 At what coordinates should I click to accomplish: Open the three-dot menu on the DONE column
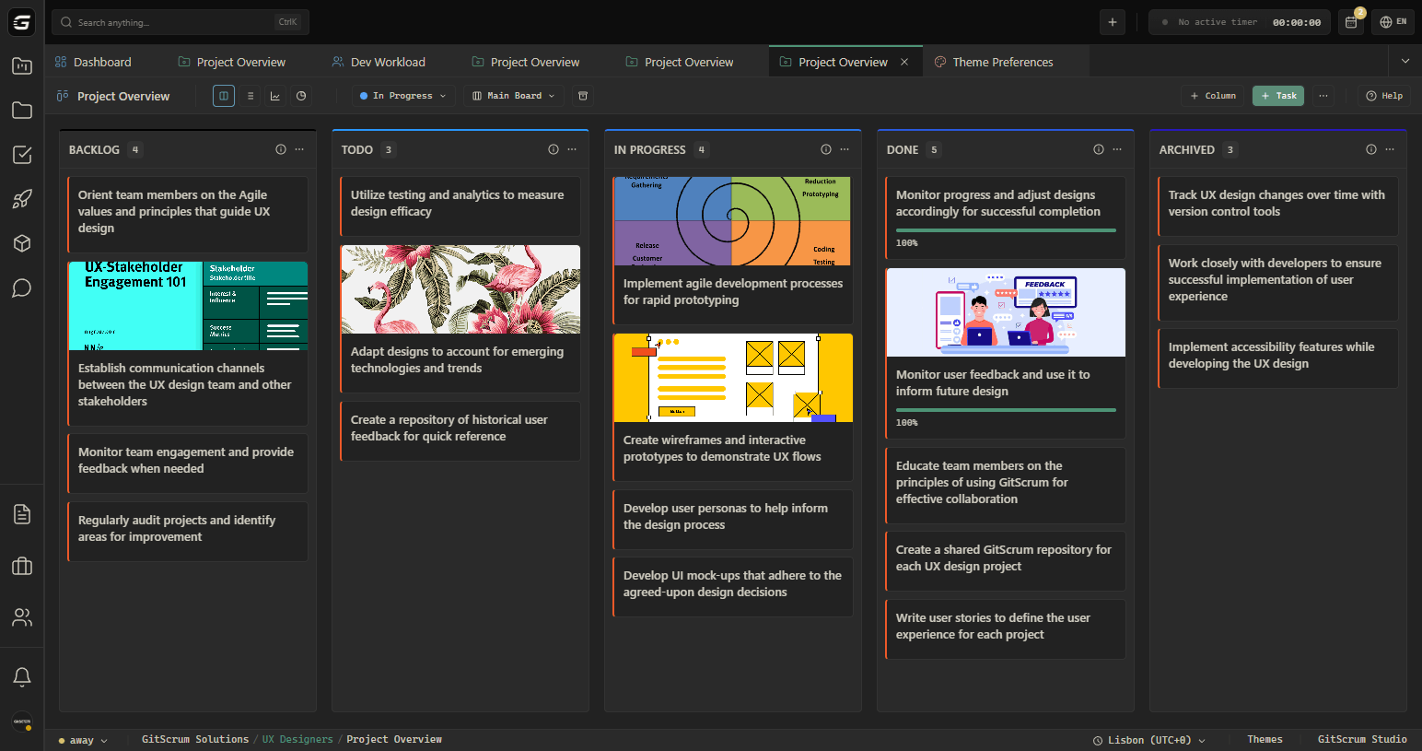(1117, 148)
